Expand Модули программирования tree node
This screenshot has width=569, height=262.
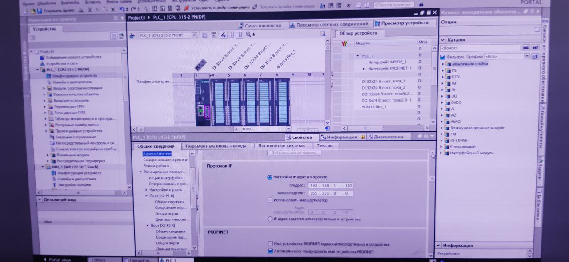(44, 88)
